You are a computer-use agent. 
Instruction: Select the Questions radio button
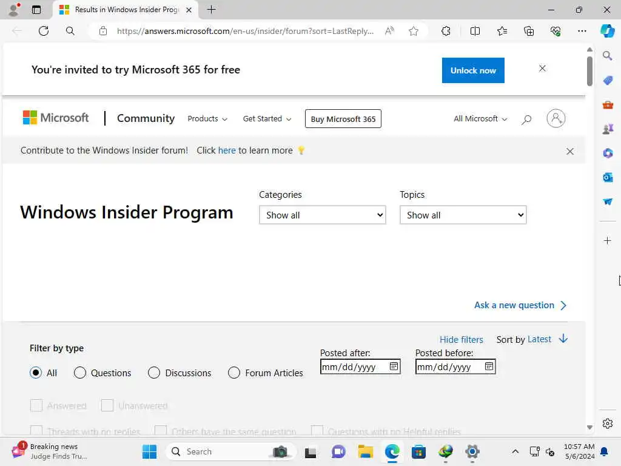79,373
